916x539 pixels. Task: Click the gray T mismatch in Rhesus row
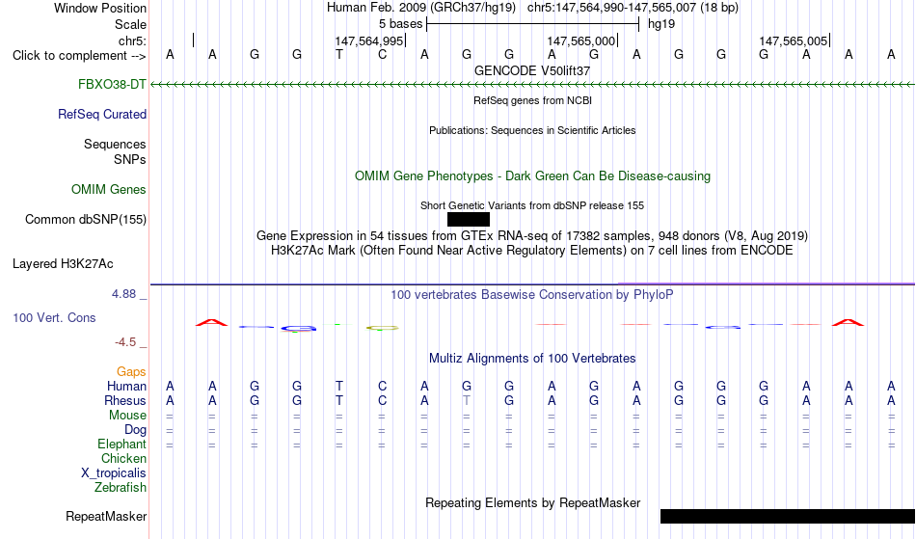click(466, 400)
